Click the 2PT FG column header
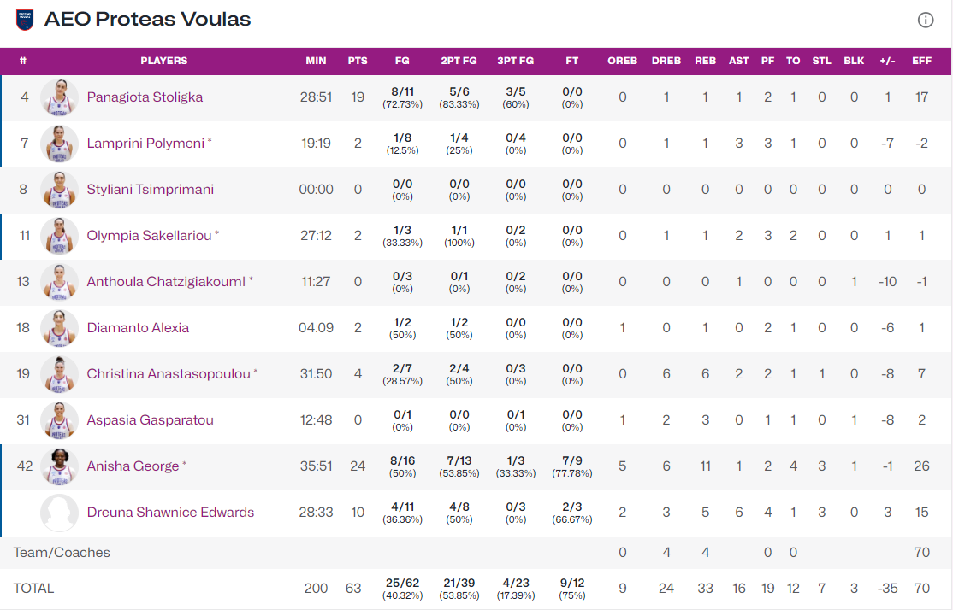Screen dimensions: 953x610 click(x=459, y=61)
